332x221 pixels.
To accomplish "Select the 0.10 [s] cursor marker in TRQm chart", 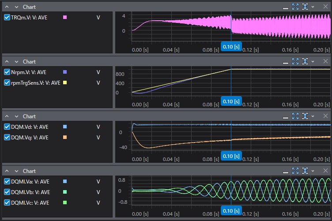I will coord(231,47).
